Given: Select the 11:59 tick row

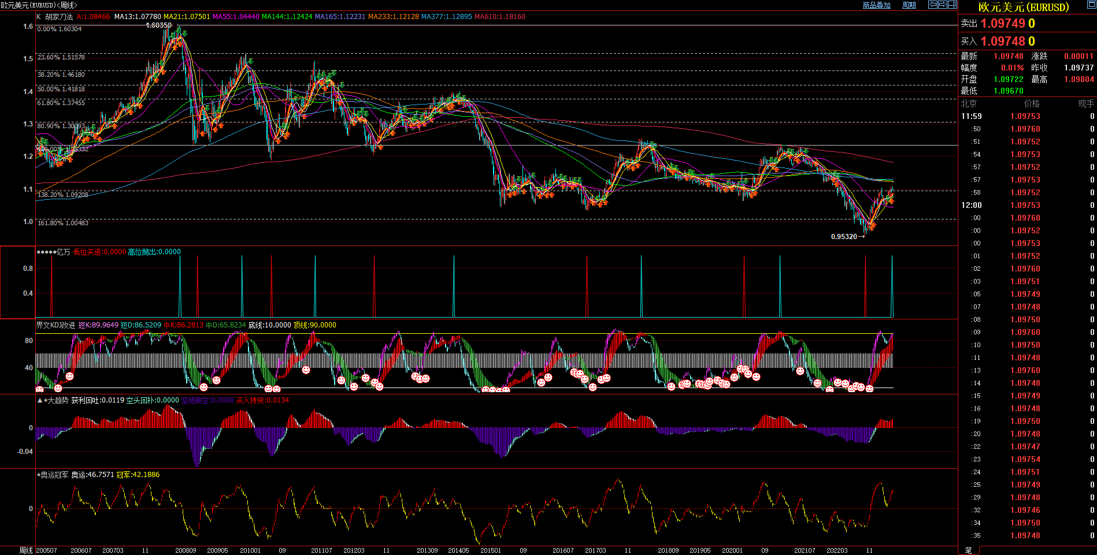Looking at the screenshot, I should [x=1027, y=116].
